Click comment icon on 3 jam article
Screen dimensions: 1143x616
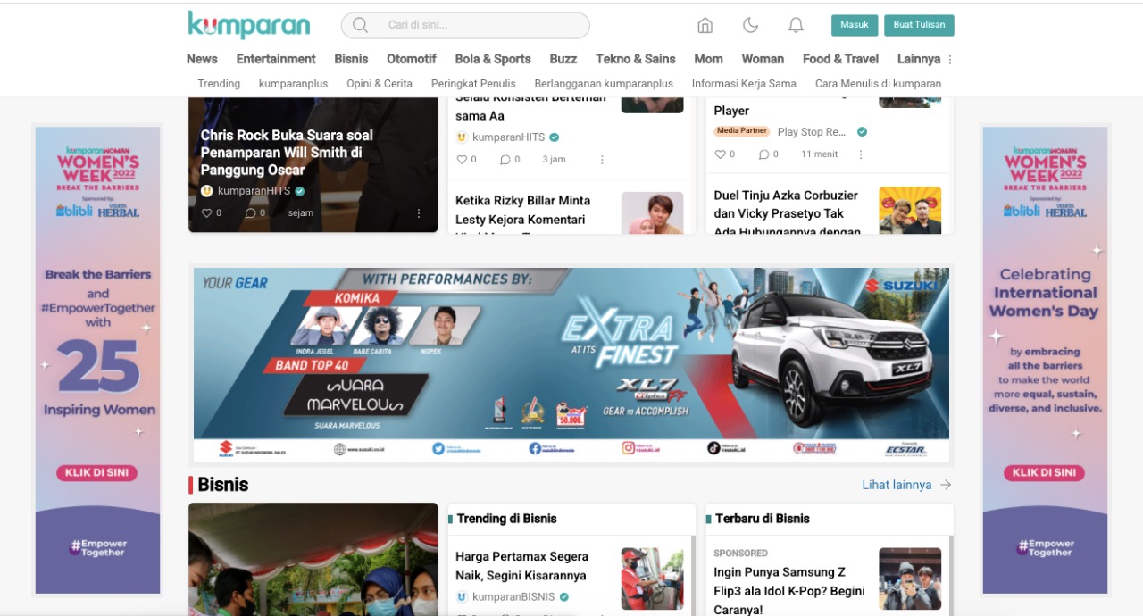[505, 160]
